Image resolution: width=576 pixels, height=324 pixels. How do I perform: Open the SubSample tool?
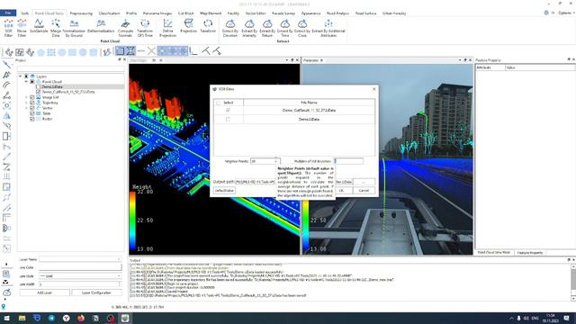pos(39,26)
